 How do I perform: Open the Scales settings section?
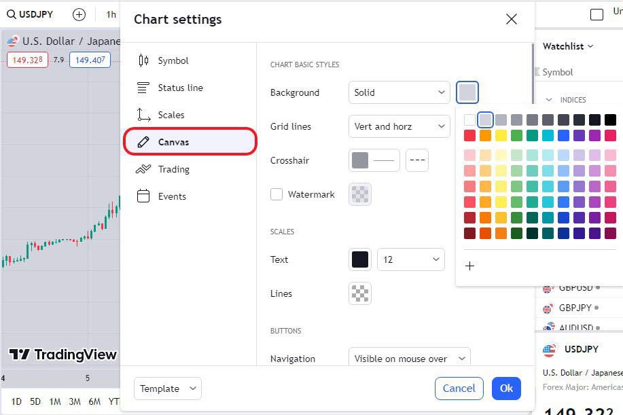pos(171,115)
